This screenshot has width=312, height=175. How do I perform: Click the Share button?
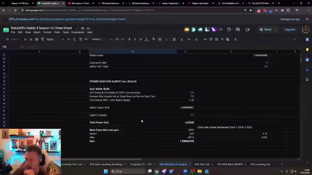pos(266,29)
